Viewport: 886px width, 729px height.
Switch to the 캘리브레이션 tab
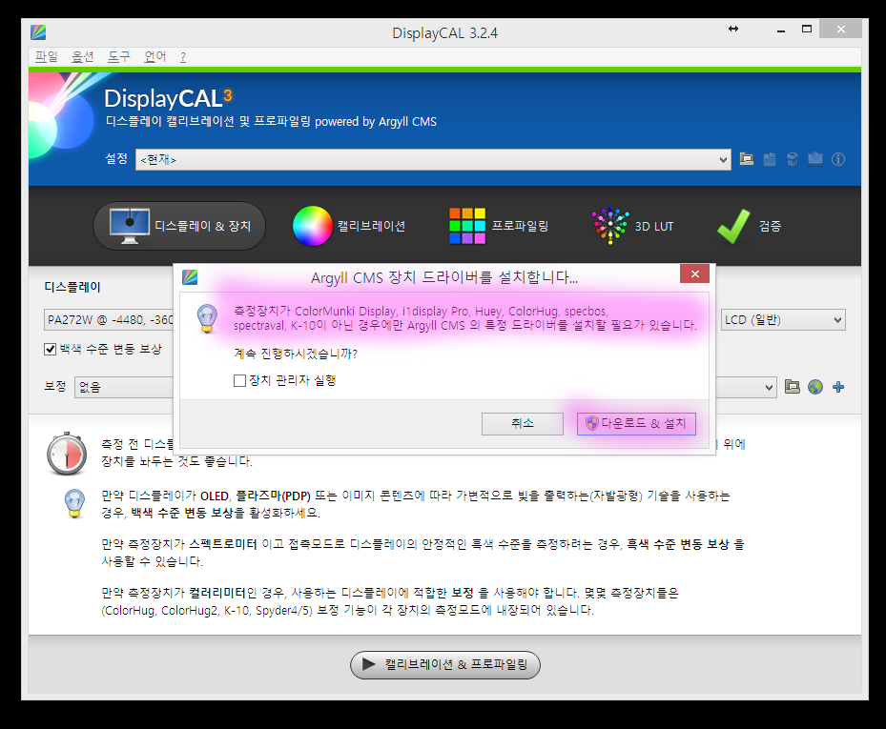pyautogui.click(x=349, y=226)
